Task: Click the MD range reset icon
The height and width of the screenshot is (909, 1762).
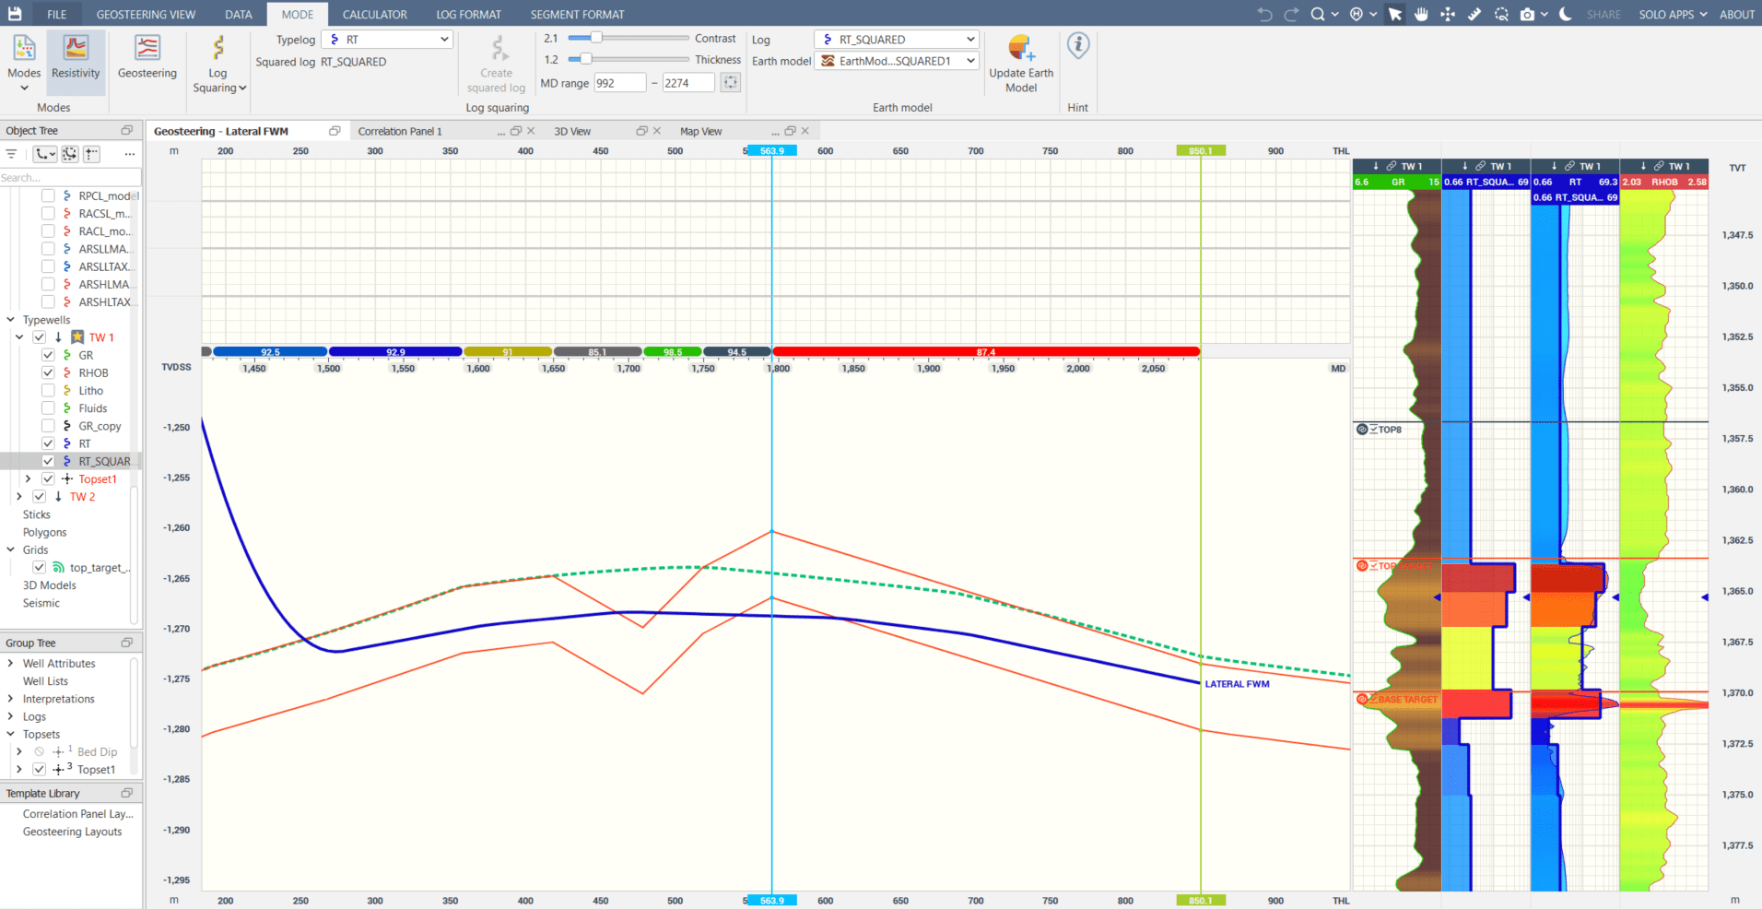Action: (x=731, y=82)
